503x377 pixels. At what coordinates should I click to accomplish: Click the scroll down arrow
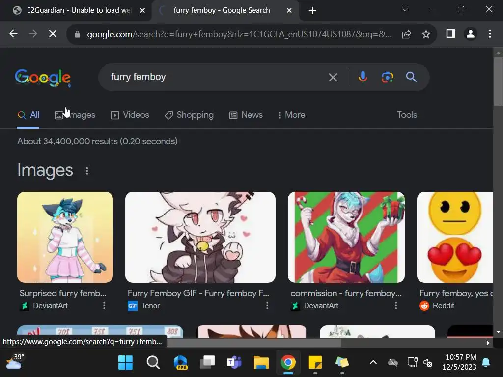(498, 332)
